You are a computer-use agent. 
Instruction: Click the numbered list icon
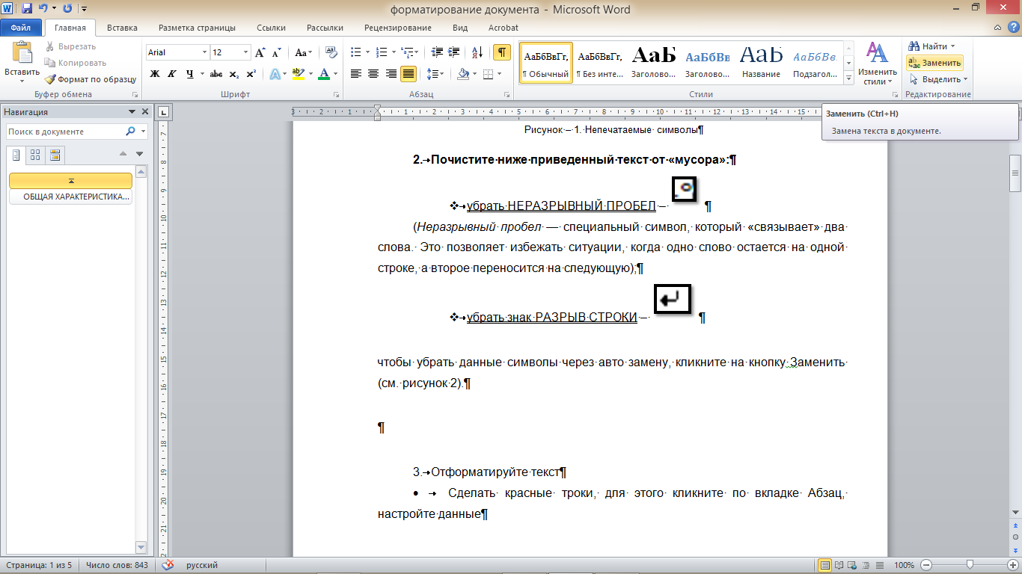382,52
